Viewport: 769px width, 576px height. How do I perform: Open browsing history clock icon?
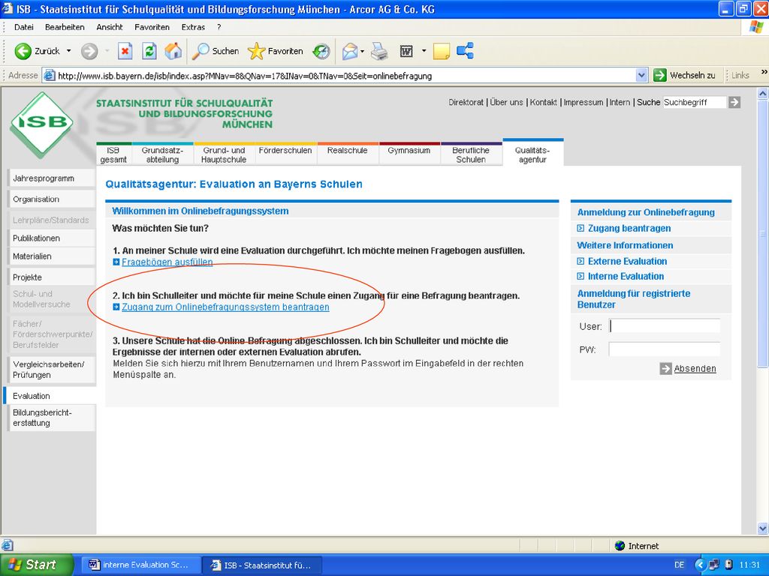click(x=321, y=51)
